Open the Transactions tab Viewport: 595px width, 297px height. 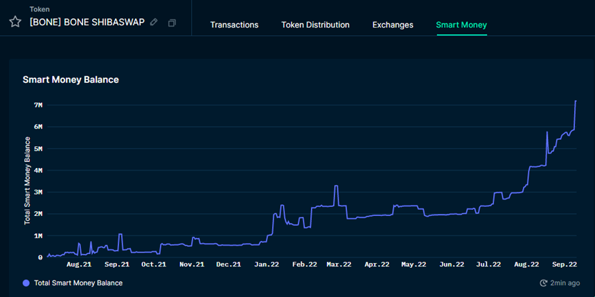(234, 25)
